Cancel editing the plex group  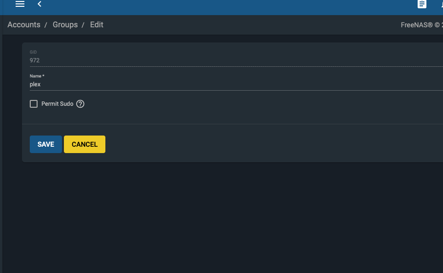coord(84,144)
